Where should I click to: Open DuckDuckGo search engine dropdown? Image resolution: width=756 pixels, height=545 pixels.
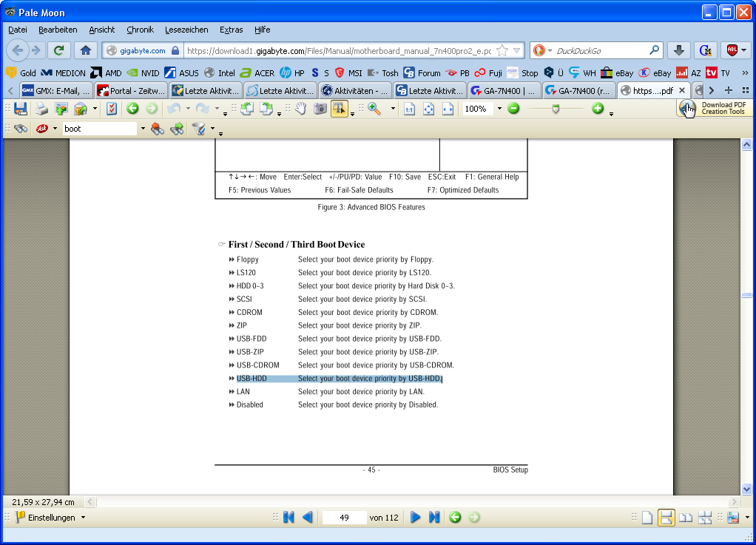pyautogui.click(x=549, y=50)
